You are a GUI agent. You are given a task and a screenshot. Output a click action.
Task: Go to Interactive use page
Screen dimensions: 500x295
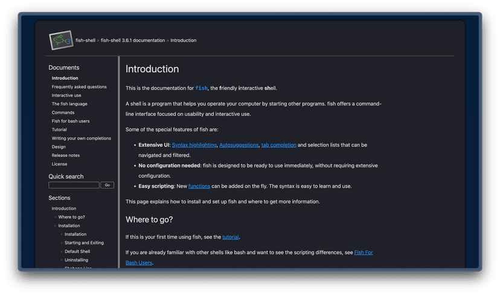66,95
